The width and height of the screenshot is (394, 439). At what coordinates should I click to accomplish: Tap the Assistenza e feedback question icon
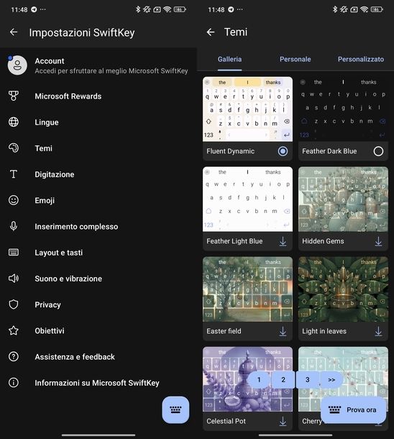click(14, 356)
